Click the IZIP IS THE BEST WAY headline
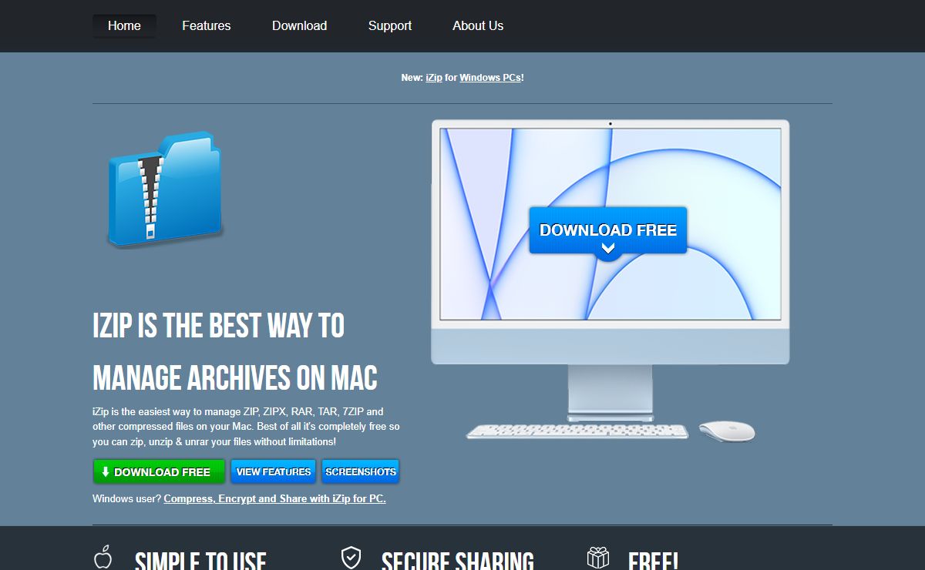The image size is (925, 570). point(235,352)
